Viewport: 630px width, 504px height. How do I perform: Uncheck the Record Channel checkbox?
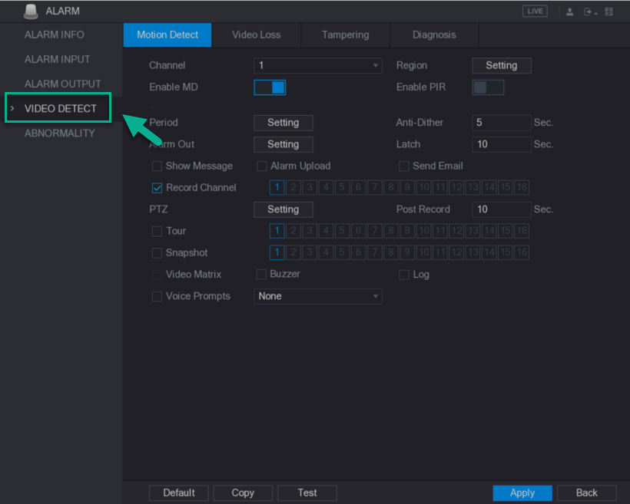click(x=157, y=188)
